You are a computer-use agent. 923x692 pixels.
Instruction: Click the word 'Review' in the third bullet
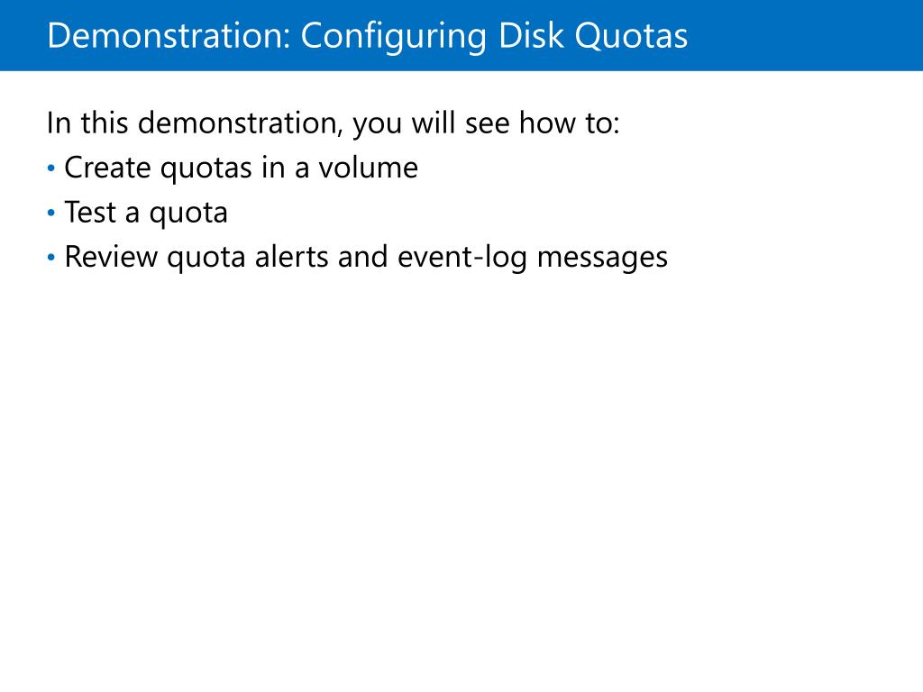(111, 257)
